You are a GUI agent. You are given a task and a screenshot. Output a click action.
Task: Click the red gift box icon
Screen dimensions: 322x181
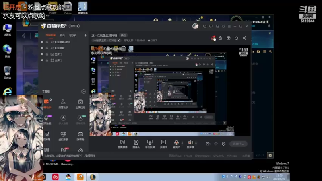(213, 38)
